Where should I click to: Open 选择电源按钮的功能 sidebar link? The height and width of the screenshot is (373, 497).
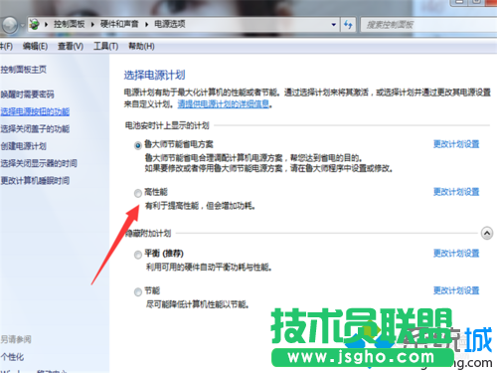point(35,111)
